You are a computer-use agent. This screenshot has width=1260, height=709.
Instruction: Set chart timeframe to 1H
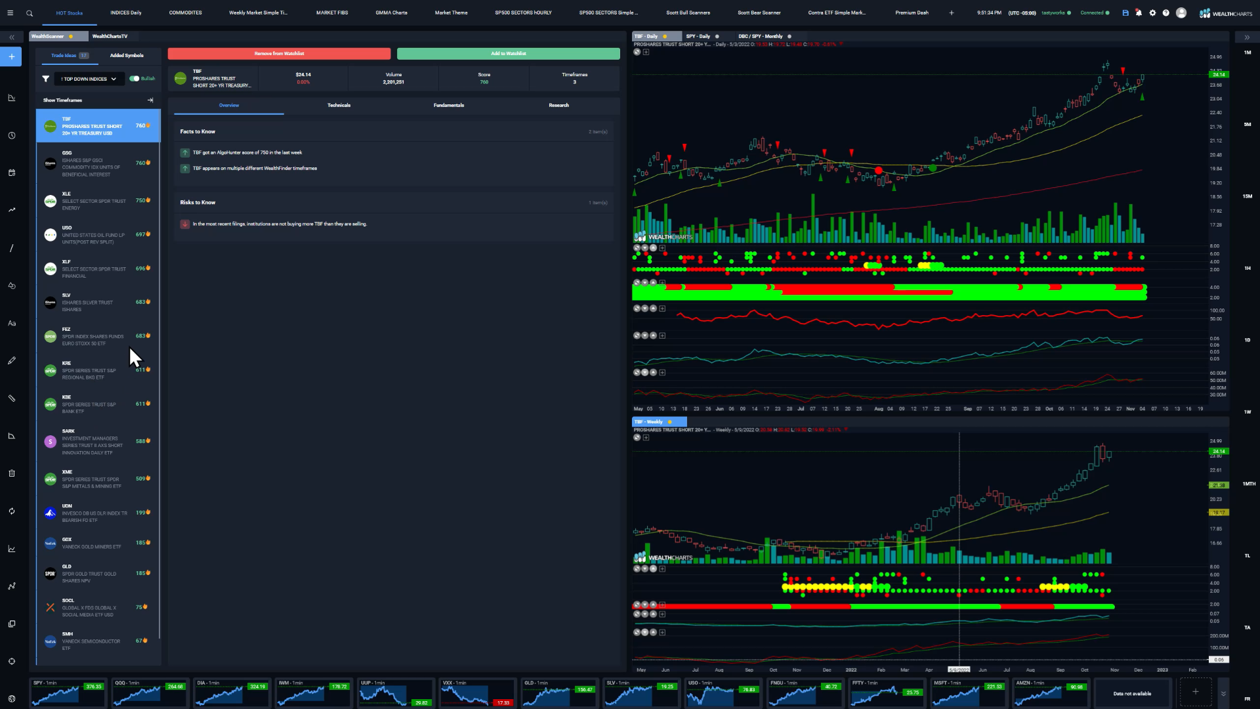[x=1247, y=268]
